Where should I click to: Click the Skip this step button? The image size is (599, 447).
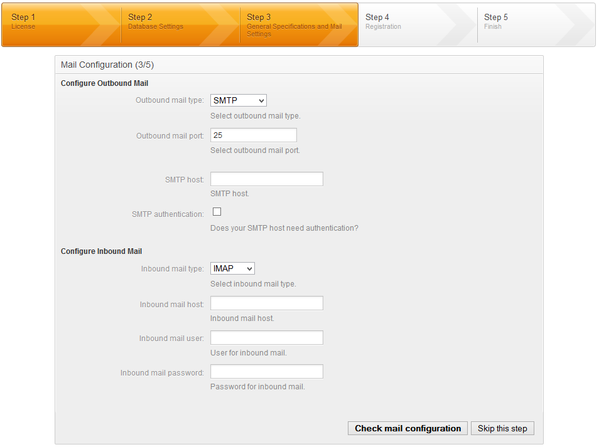[502, 428]
